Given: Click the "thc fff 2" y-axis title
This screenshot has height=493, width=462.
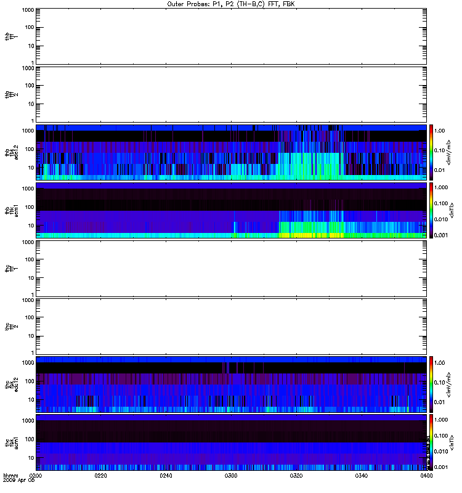Looking at the screenshot, I should pos(11,327).
